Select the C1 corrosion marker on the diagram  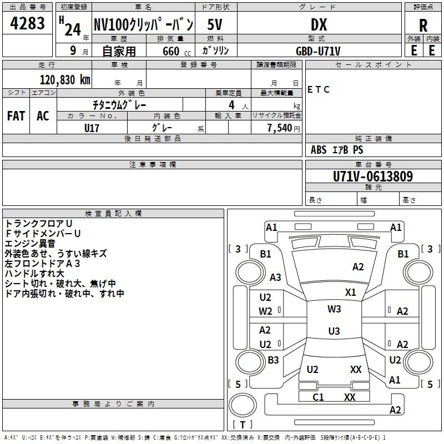pyautogui.click(x=318, y=397)
